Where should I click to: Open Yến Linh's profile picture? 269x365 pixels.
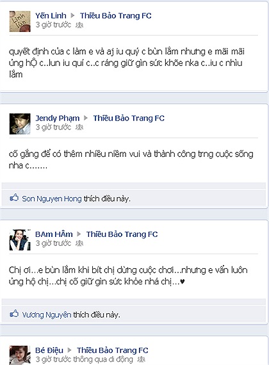coord(20,21)
